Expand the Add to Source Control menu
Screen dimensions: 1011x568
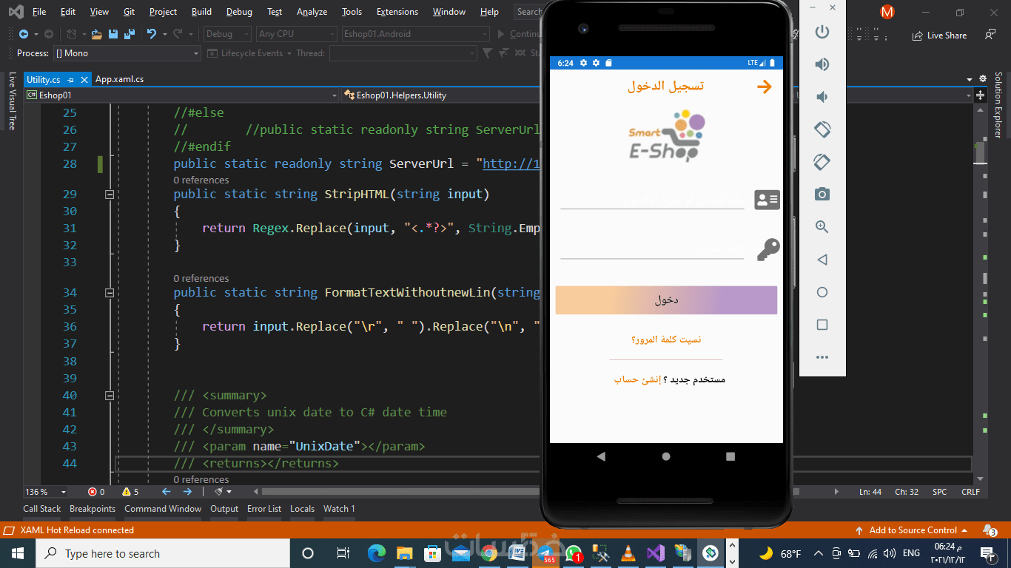[911, 530]
